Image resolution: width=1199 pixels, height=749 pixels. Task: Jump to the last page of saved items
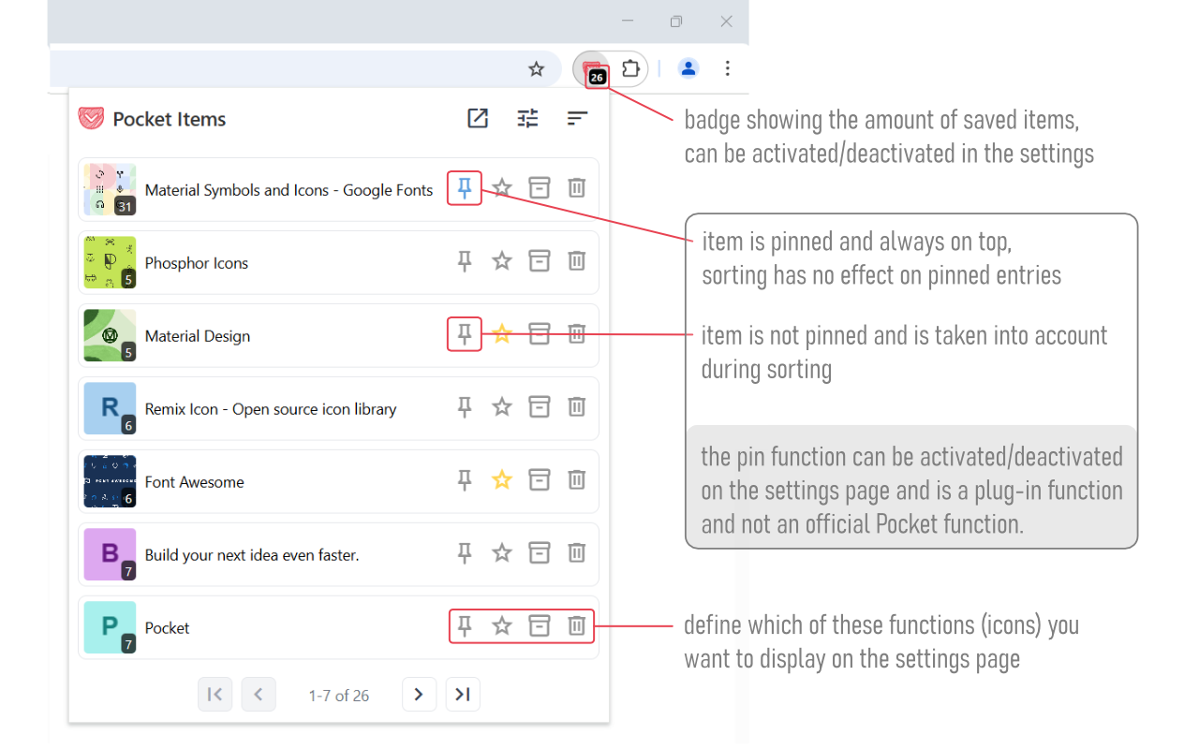(462, 694)
